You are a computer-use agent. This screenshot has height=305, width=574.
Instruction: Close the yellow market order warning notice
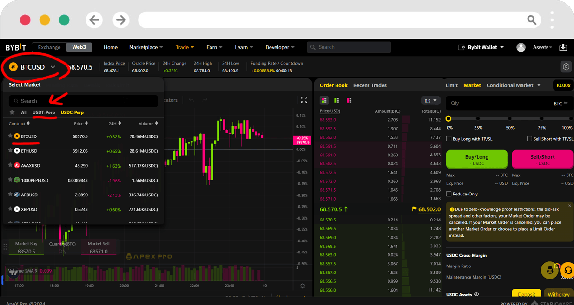[x=570, y=206]
